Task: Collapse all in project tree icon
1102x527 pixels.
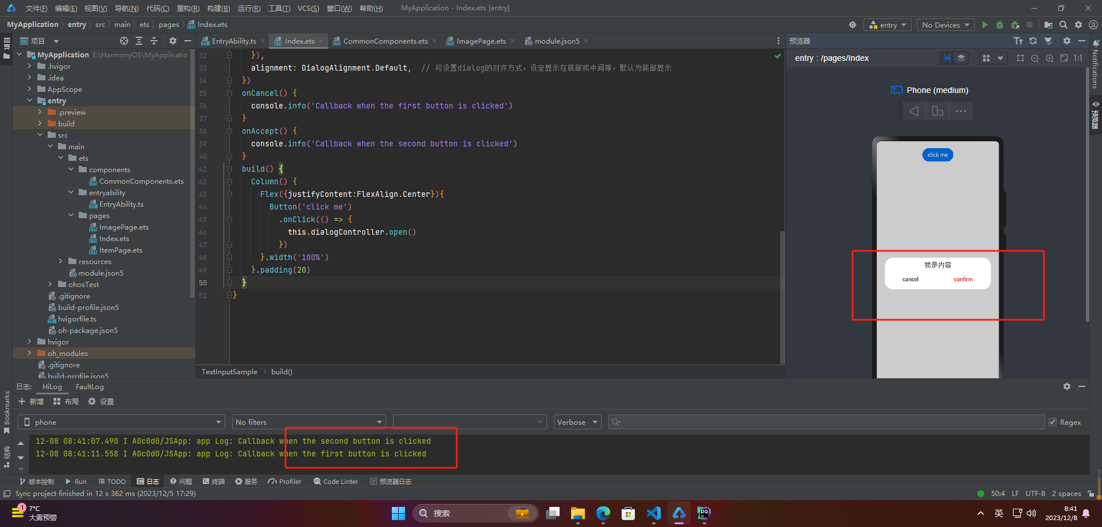Action: (x=154, y=41)
